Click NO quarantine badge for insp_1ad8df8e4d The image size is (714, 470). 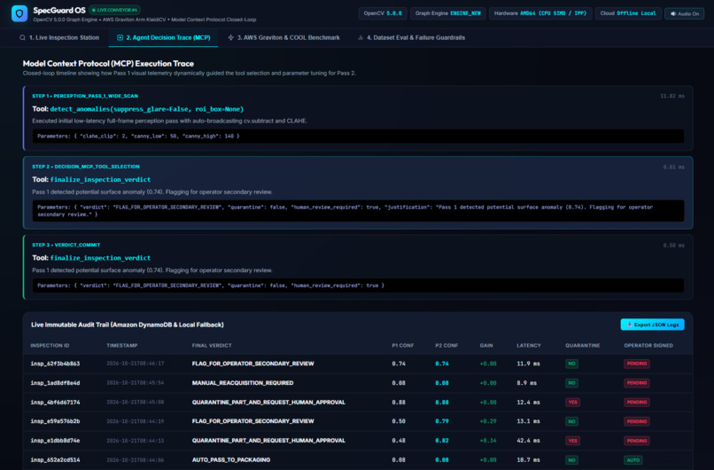(571, 383)
